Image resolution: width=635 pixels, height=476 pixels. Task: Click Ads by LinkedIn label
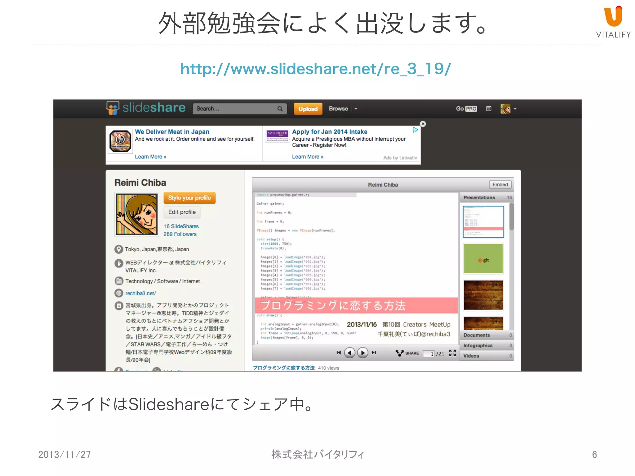click(400, 158)
